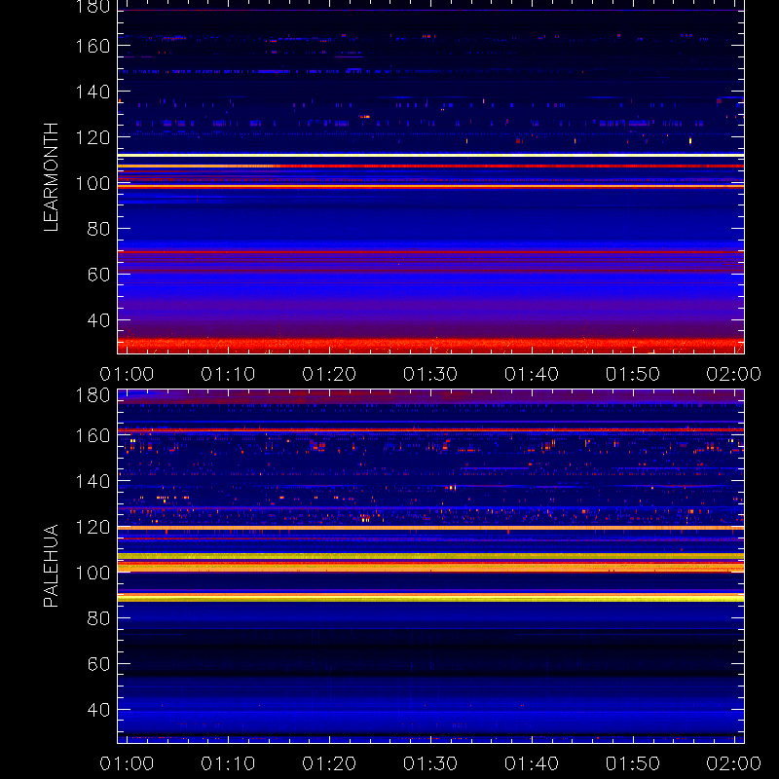Pick PALEHUA plot's 01:10 time label
This screenshot has width=779, height=779.
[228, 763]
